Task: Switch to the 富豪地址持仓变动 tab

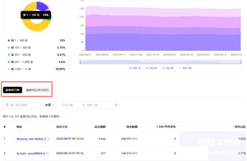Action: (37, 90)
